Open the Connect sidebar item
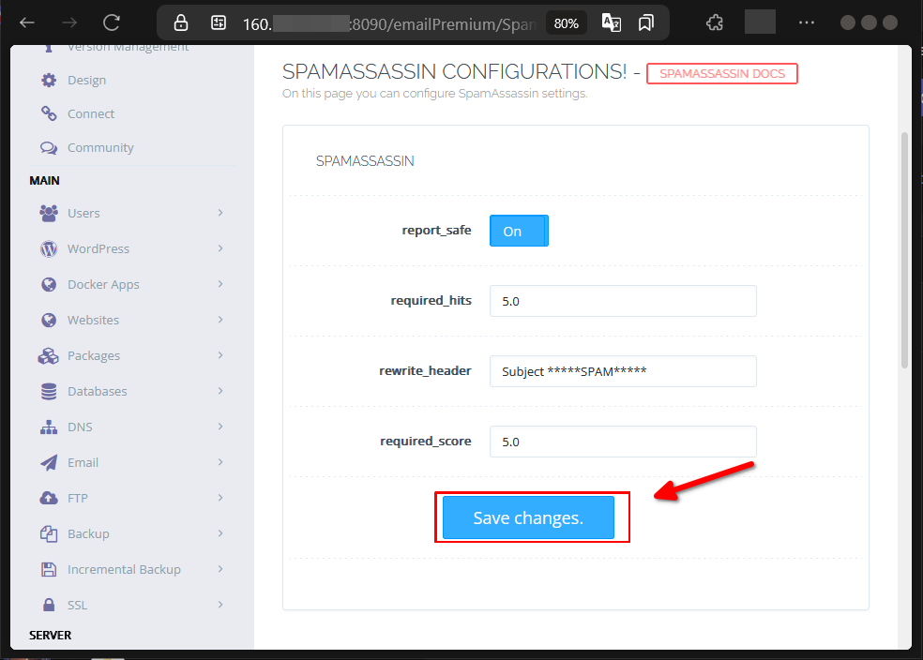The width and height of the screenshot is (923, 660). coord(91,113)
